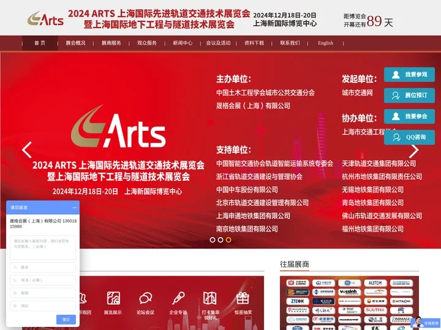Open the 观众服务 menu item
The height and width of the screenshot is (330, 441).
pyautogui.click(x=147, y=43)
